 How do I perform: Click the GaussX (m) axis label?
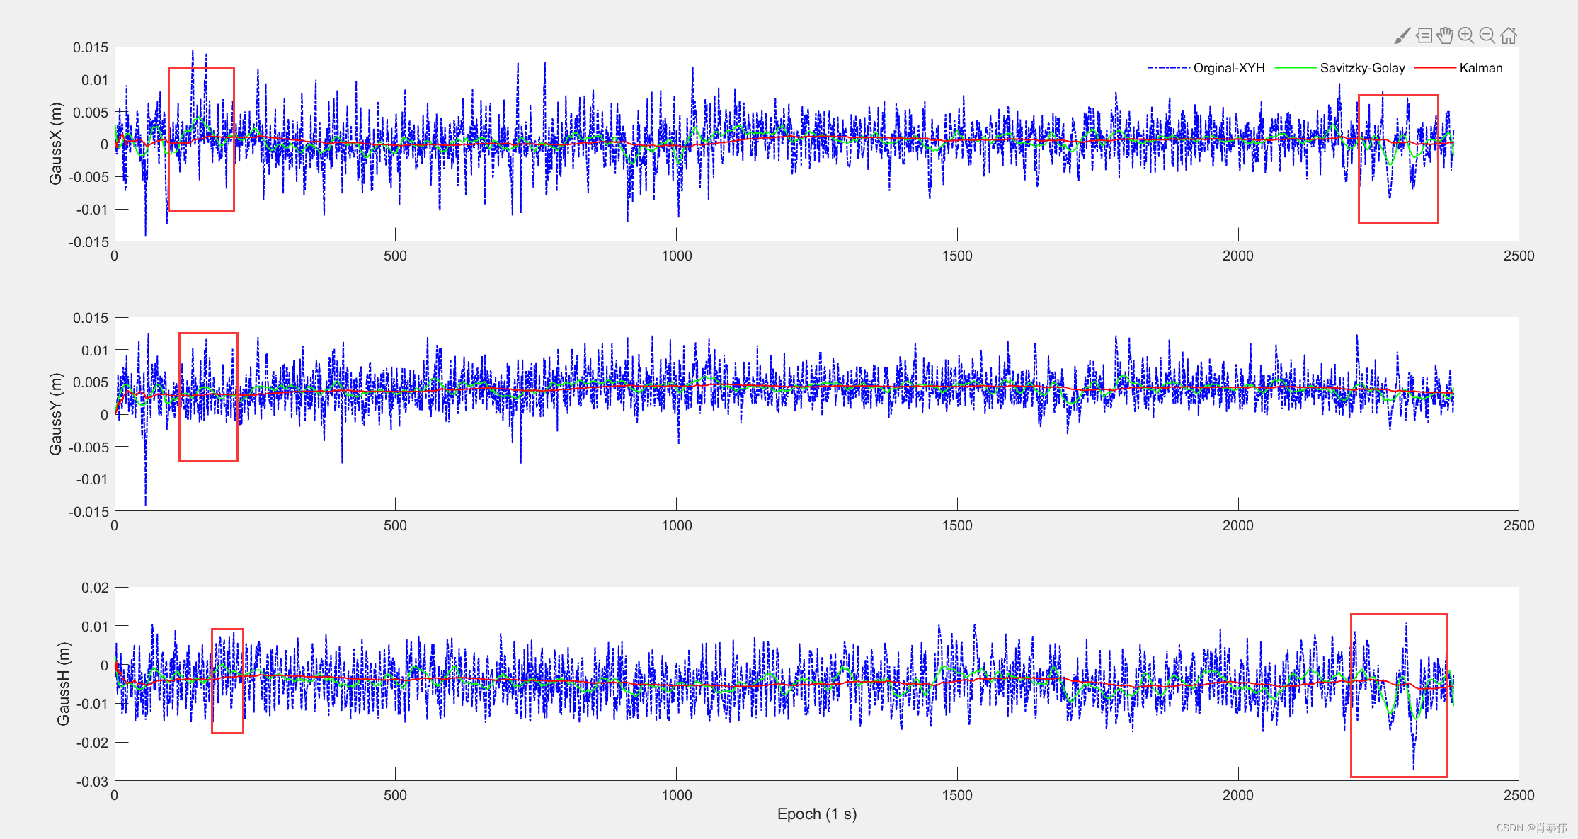[x=55, y=144]
